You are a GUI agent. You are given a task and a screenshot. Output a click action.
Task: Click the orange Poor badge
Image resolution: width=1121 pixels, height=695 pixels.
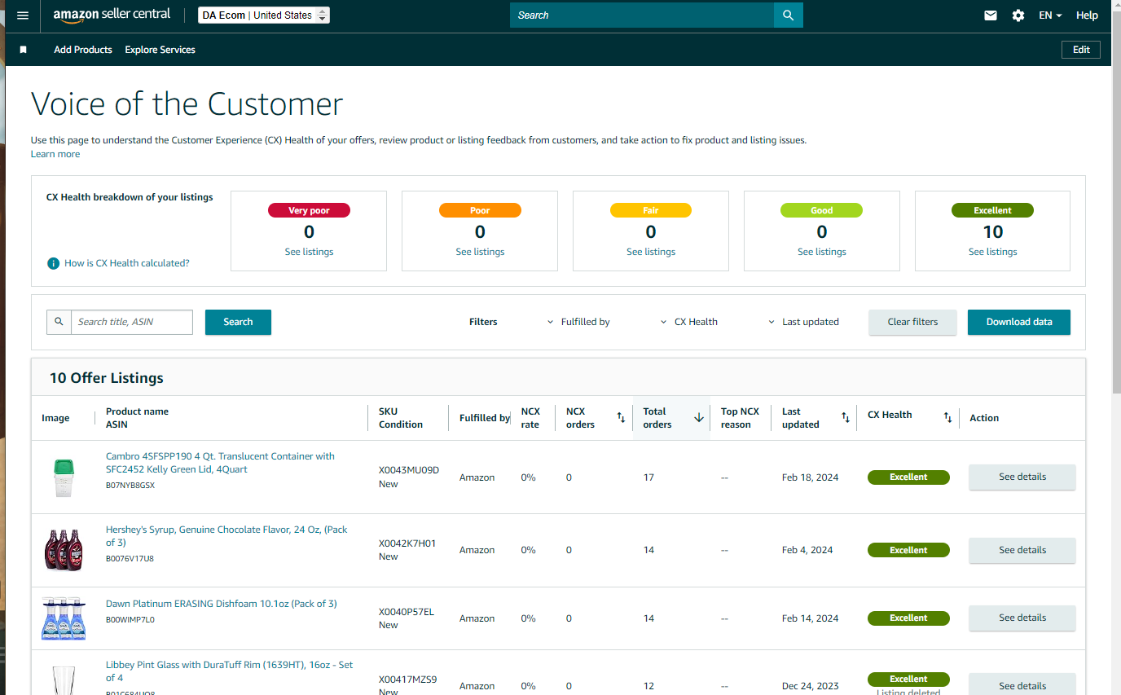[480, 210]
